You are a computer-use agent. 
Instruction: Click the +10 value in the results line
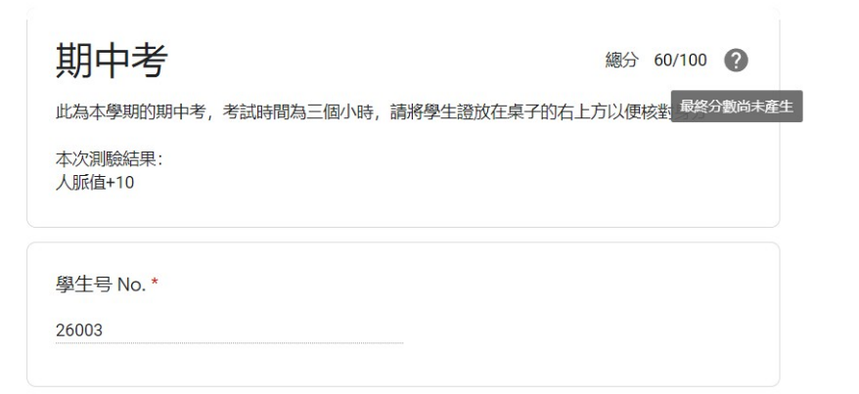(119, 183)
